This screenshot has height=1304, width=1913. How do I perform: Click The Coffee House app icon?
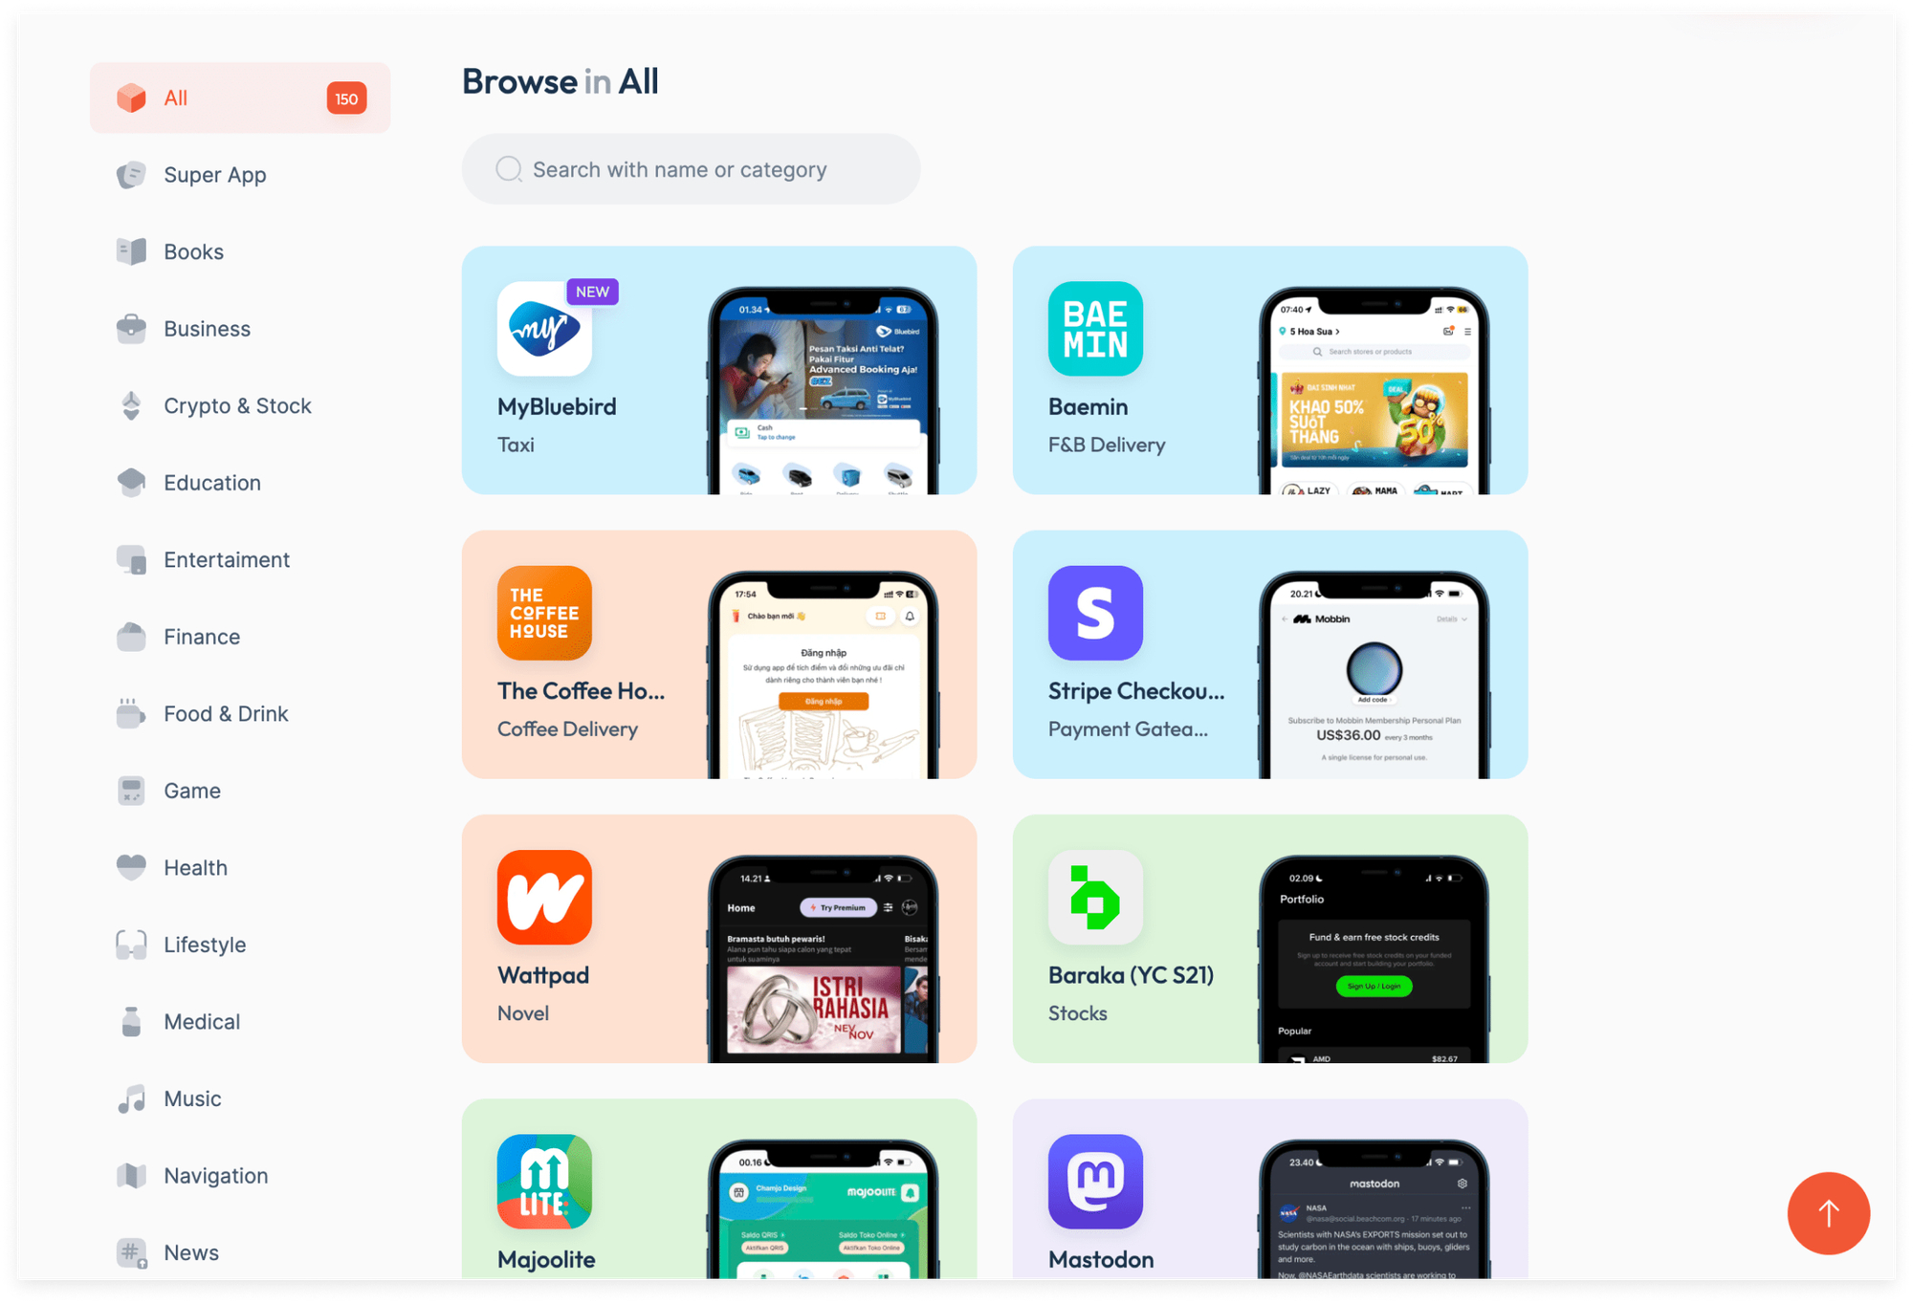(542, 610)
